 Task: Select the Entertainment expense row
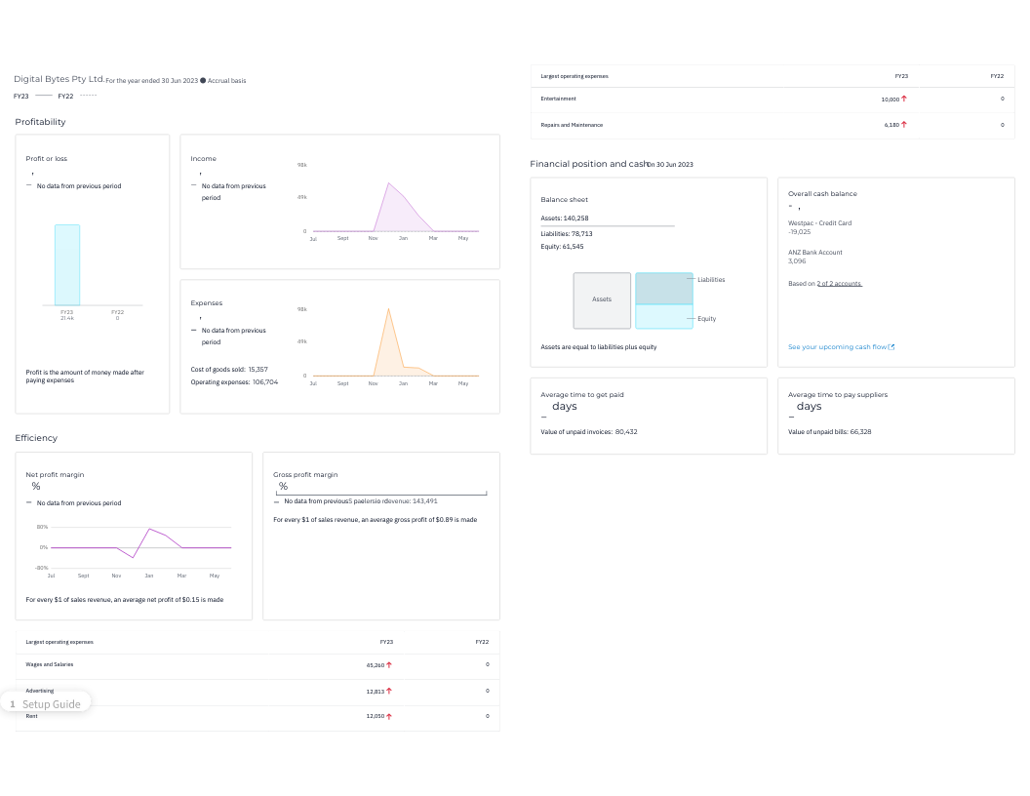point(772,99)
